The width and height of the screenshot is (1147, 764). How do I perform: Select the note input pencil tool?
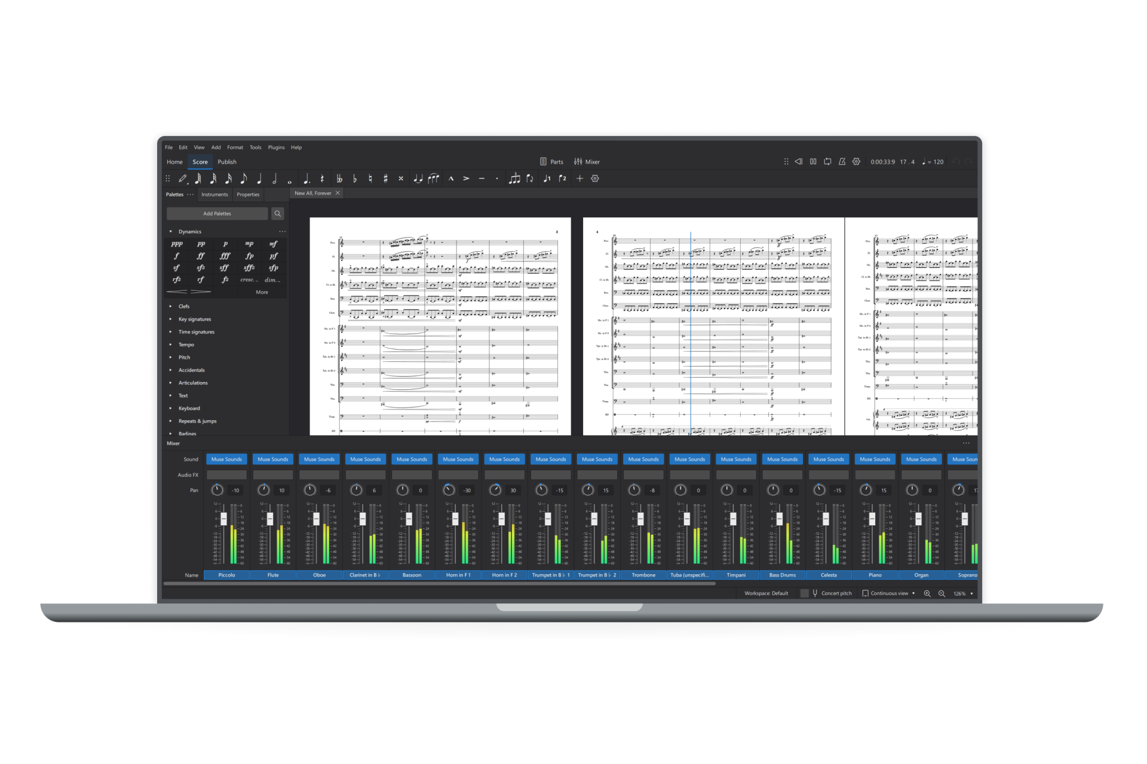183,178
